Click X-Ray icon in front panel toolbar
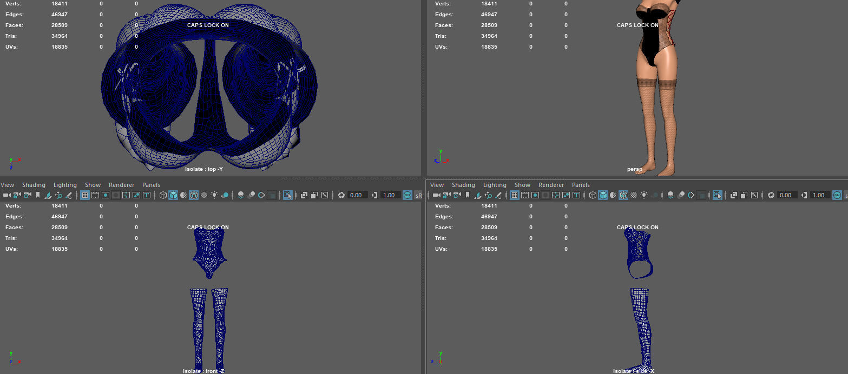This screenshot has width=848, height=374. tap(304, 195)
